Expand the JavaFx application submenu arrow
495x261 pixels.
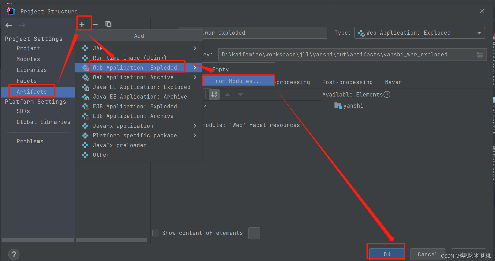(x=195, y=126)
